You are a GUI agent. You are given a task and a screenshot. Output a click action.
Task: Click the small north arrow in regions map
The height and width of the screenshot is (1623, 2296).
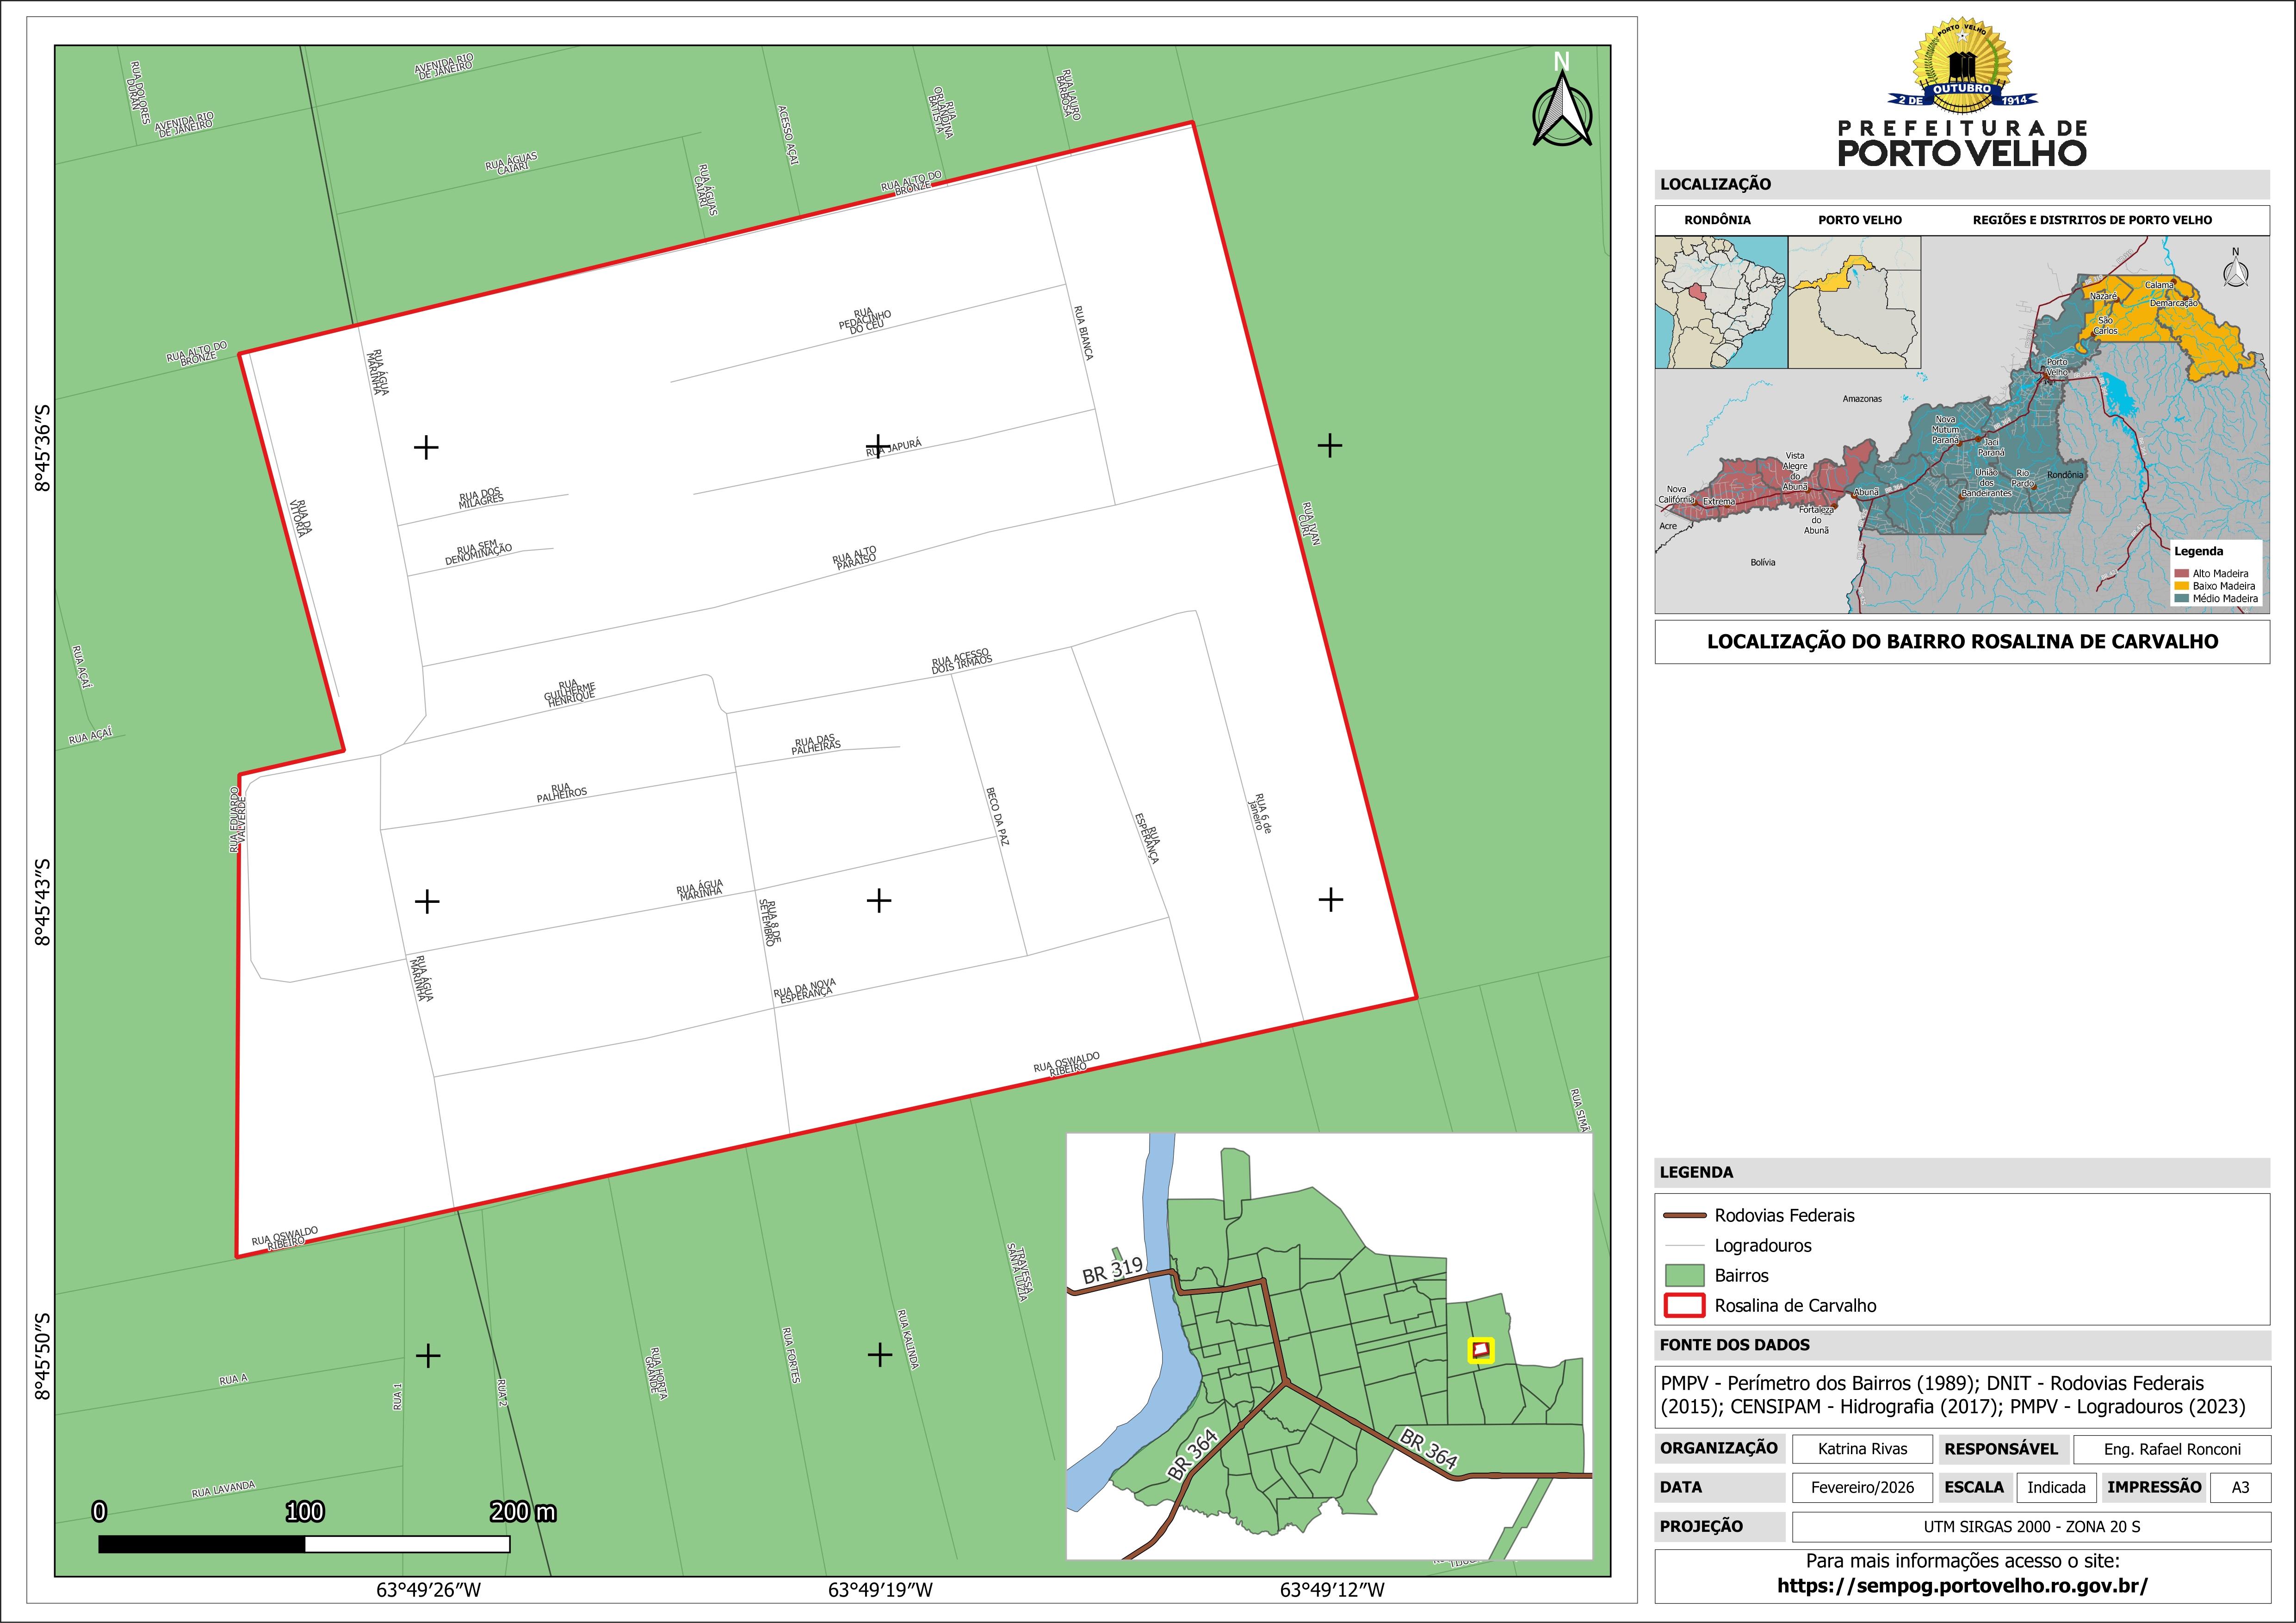tap(2235, 272)
